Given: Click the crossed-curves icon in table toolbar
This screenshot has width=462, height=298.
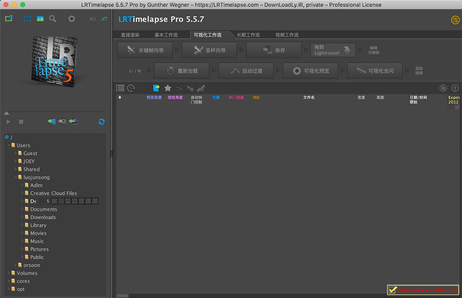Looking at the screenshot, I should pos(179,88).
